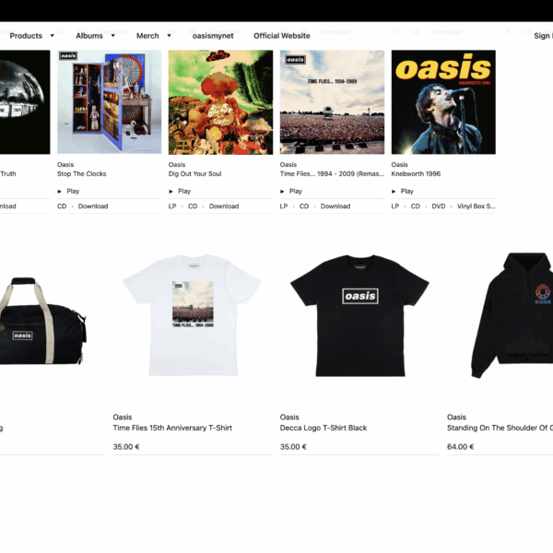Expand the Products dropdown arrow
Image resolution: width=553 pixels, height=553 pixels.
pyautogui.click(x=53, y=36)
